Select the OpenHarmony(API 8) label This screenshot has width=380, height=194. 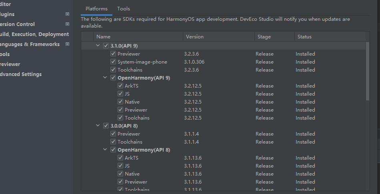[x=144, y=150]
